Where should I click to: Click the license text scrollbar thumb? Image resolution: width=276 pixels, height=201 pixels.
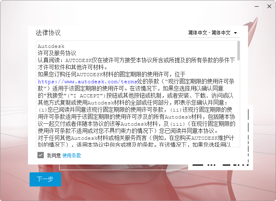coord(239,51)
